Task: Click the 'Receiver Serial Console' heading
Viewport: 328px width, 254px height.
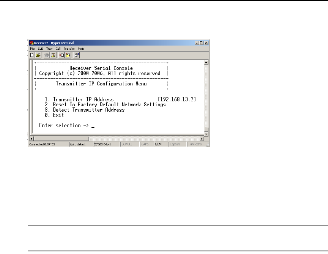Action: [x=101, y=68]
